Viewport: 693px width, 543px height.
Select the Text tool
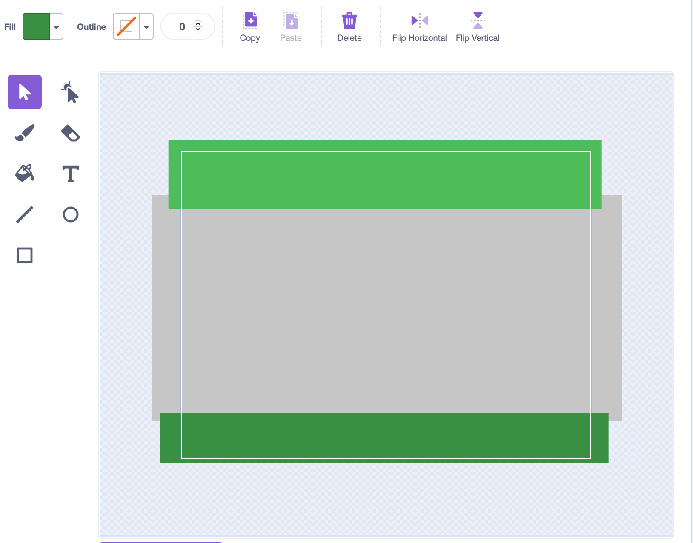pos(70,173)
